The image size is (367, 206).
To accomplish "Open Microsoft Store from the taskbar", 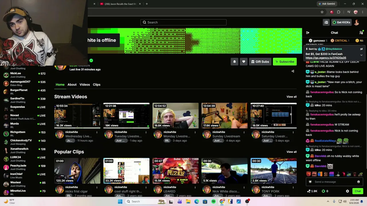I will tap(205, 201).
